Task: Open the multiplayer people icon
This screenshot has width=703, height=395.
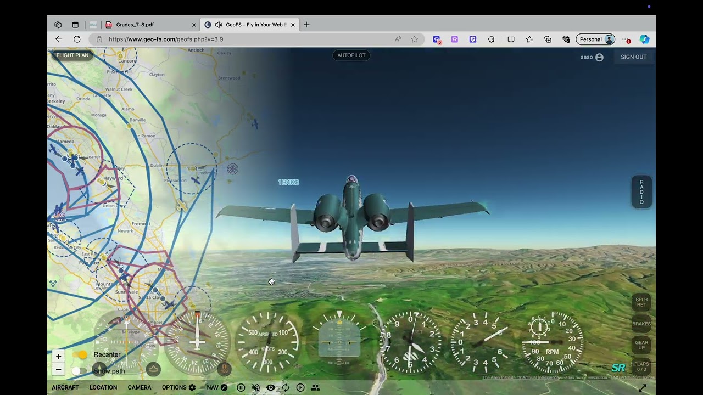Action: [x=315, y=387]
